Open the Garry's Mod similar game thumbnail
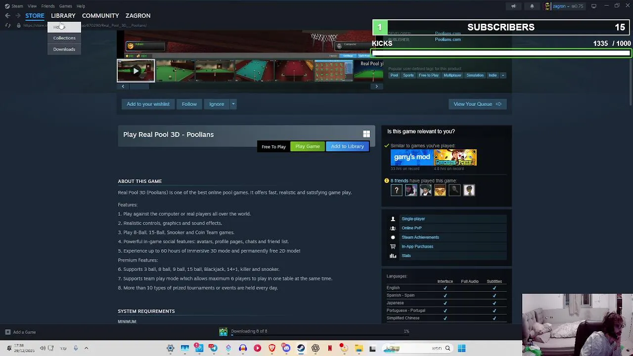633x356 pixels. coord(412,157)
